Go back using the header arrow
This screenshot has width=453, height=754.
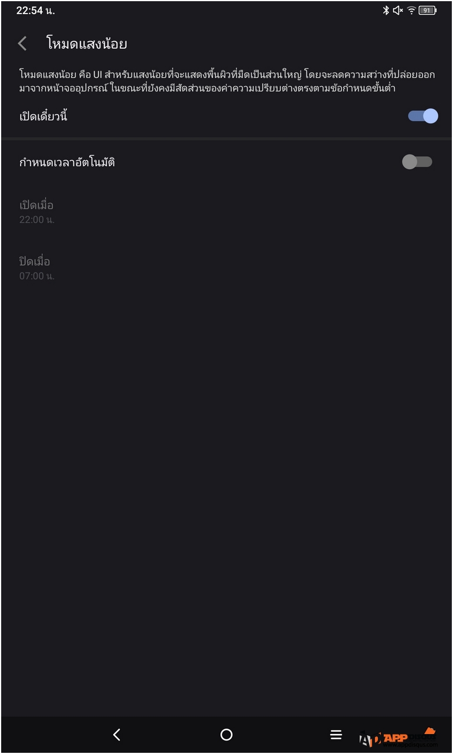click(23, 43)
